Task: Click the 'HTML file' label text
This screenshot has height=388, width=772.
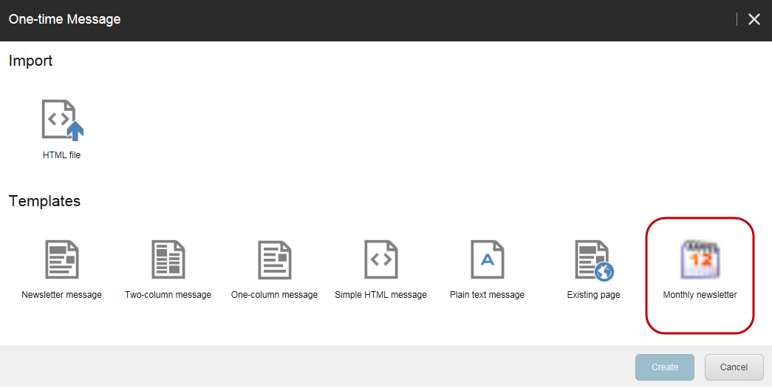Action: coord(62,155)
